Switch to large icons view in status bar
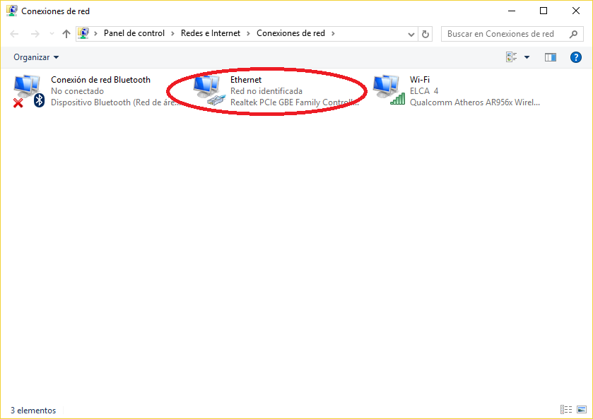The width and height of the screenshot is (593, 419). point(582,410)
